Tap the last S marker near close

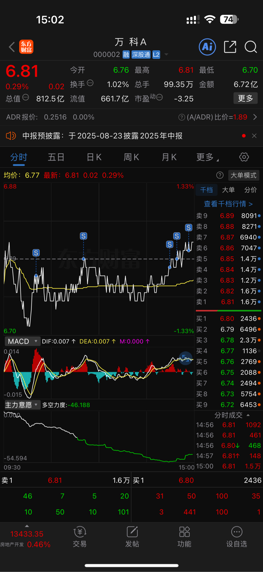point(188,228)
